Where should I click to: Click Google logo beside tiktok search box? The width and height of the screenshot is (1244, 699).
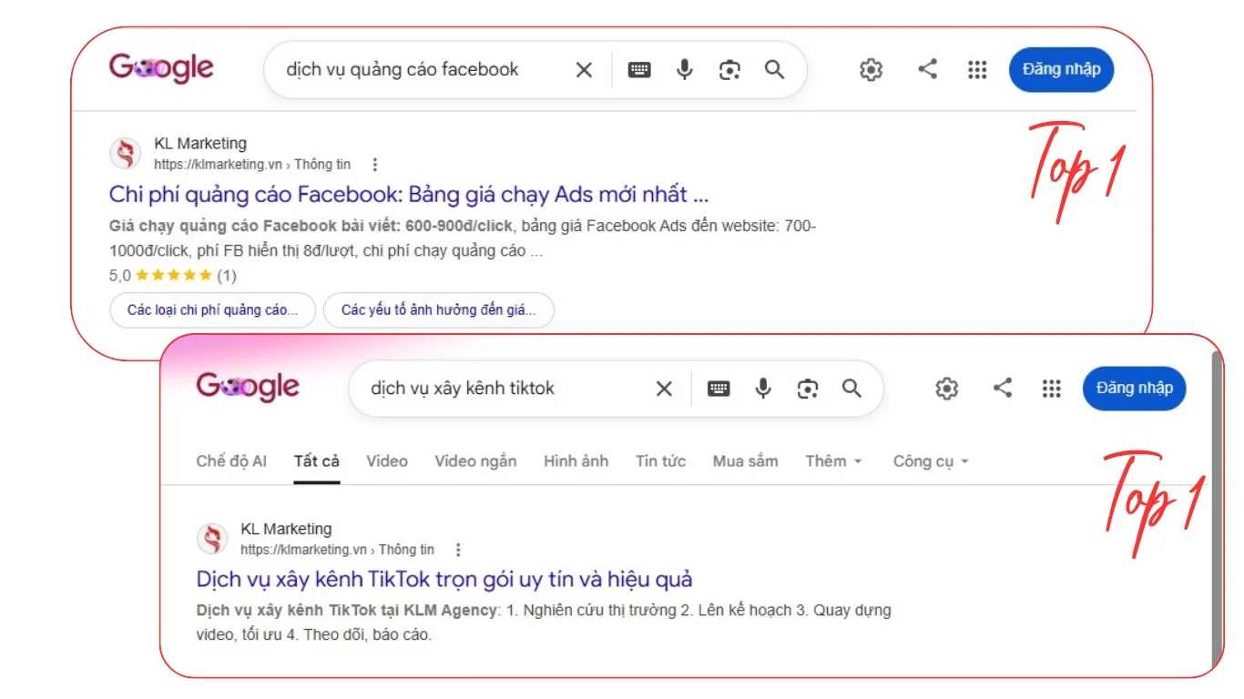pyautogui.click(x=248, y=387)
